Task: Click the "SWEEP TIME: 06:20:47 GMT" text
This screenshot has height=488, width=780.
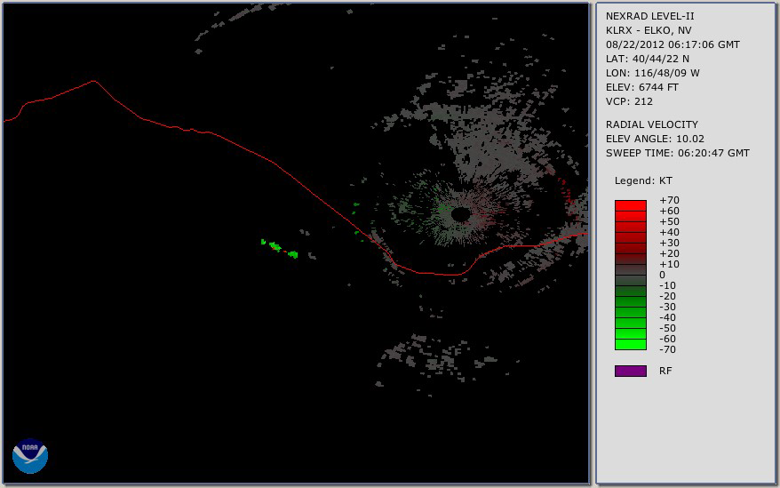Action: point(678,154)
